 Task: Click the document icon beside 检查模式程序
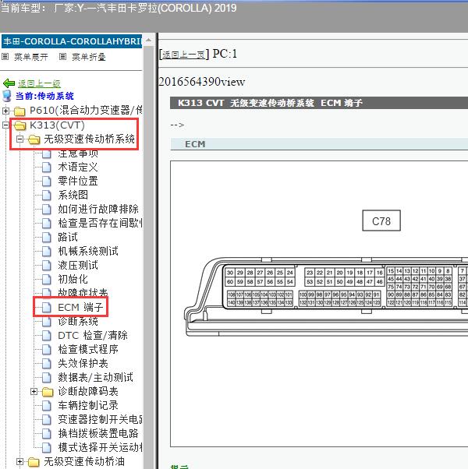(47, 349)
